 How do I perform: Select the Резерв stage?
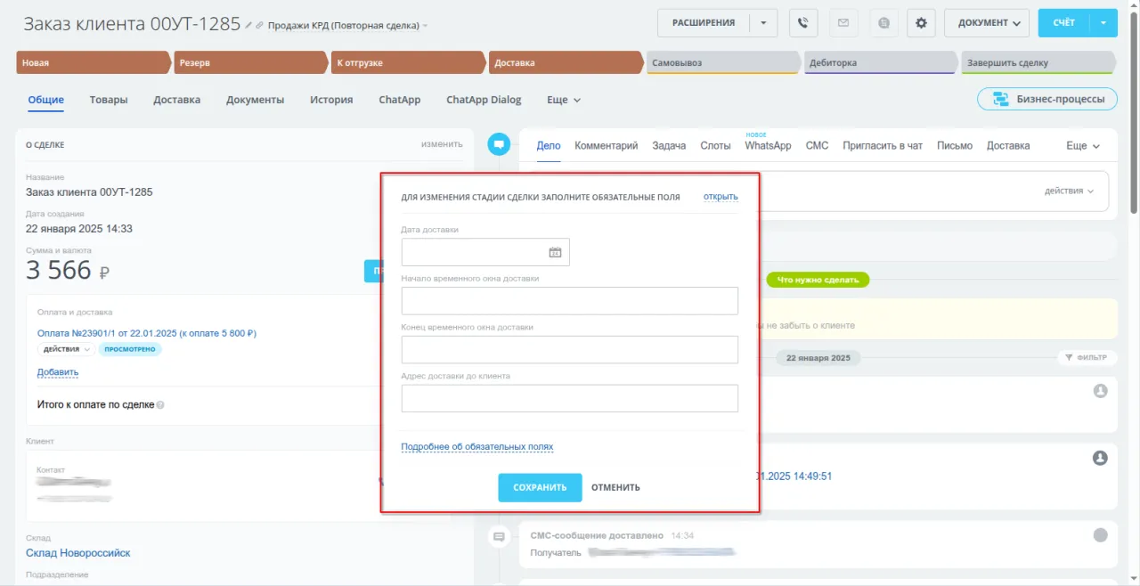tap(250, 63)
